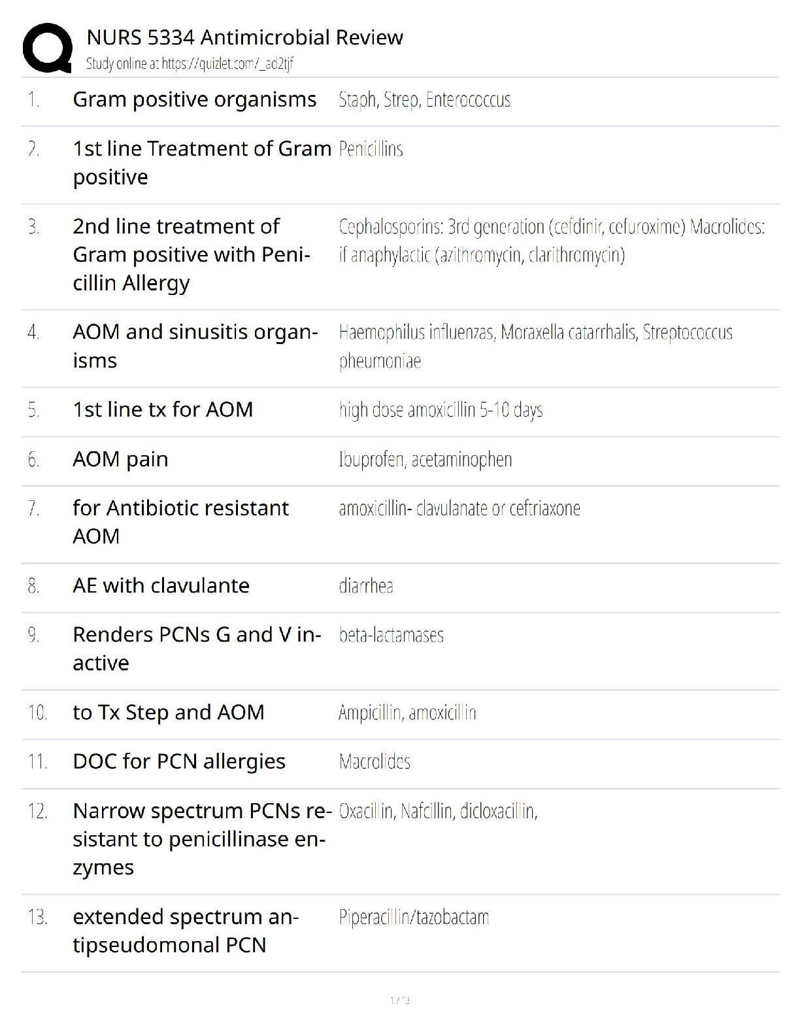Select the 'Gram positive organisms' term
Viewport: 800px width, 1036px height.
click(x=194, y=99)
